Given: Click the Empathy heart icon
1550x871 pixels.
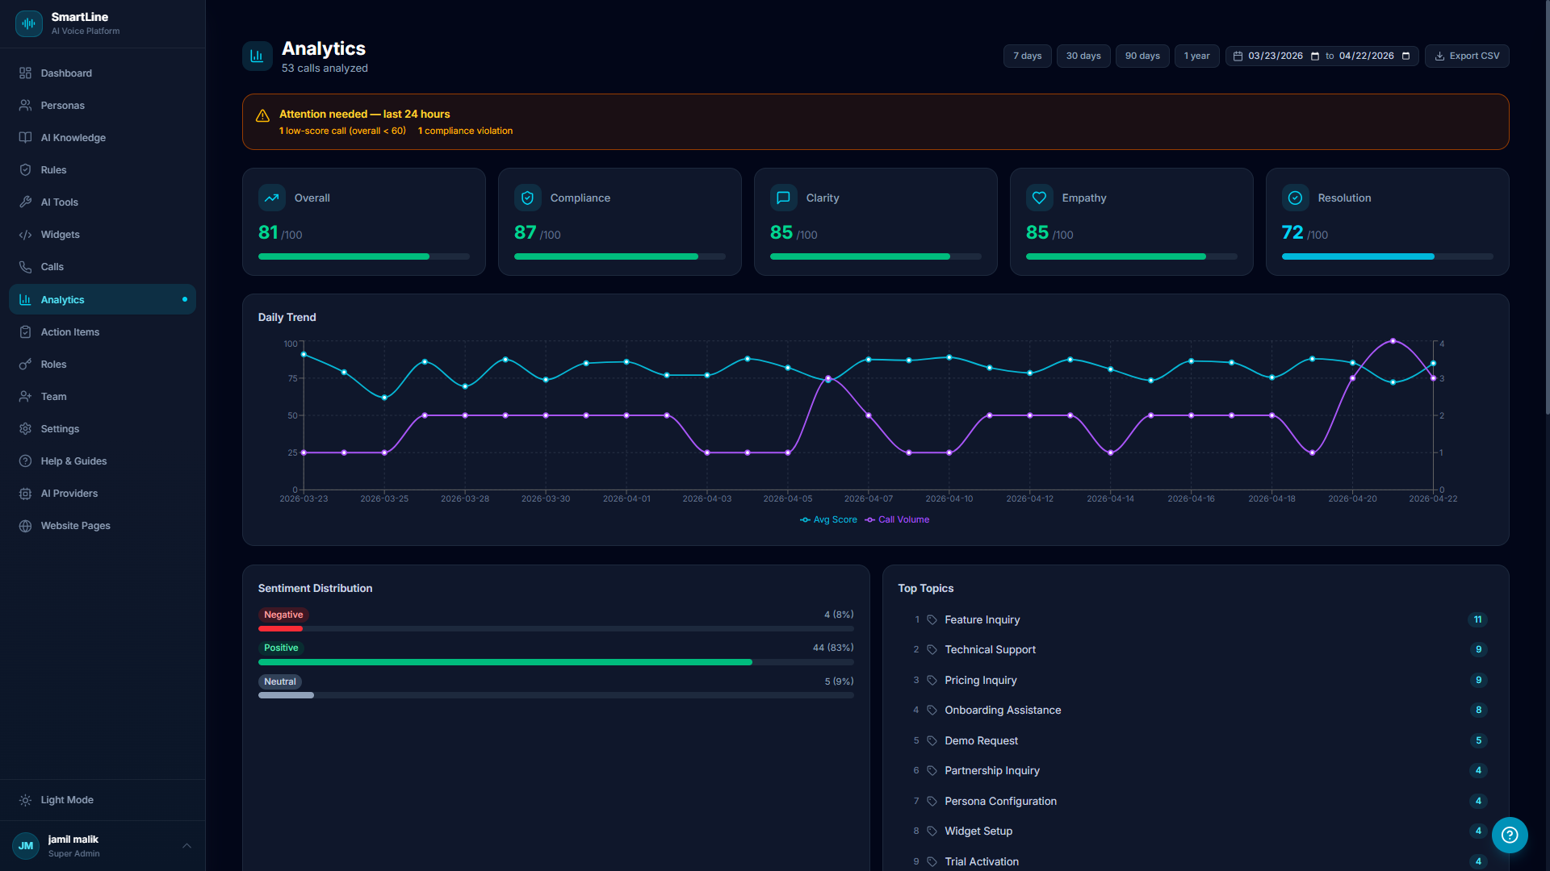Looking at the screenshot, I should 1039,197.
